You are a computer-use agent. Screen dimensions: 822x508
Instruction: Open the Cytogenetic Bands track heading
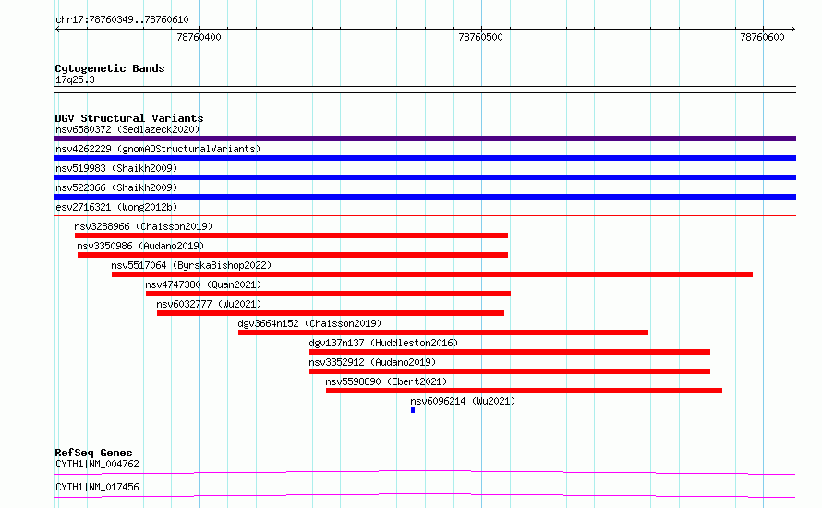[110, 68]
